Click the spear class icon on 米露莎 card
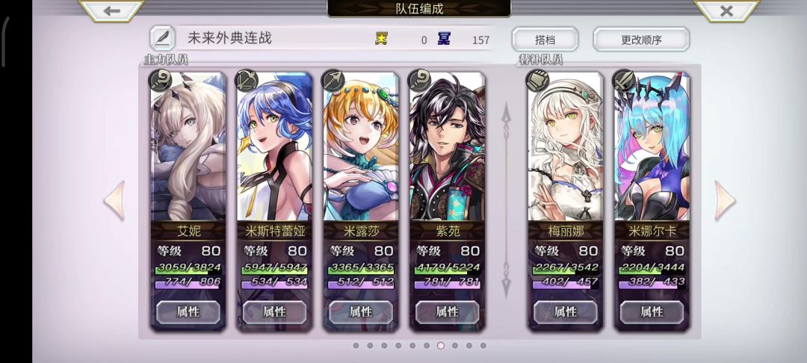Screen dimensions: 807x363 coord(333,81)
